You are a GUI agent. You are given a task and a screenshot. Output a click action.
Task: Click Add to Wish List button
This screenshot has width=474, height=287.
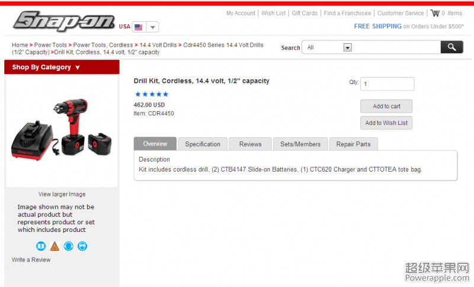pyautogui.click(x=386, y=123)
